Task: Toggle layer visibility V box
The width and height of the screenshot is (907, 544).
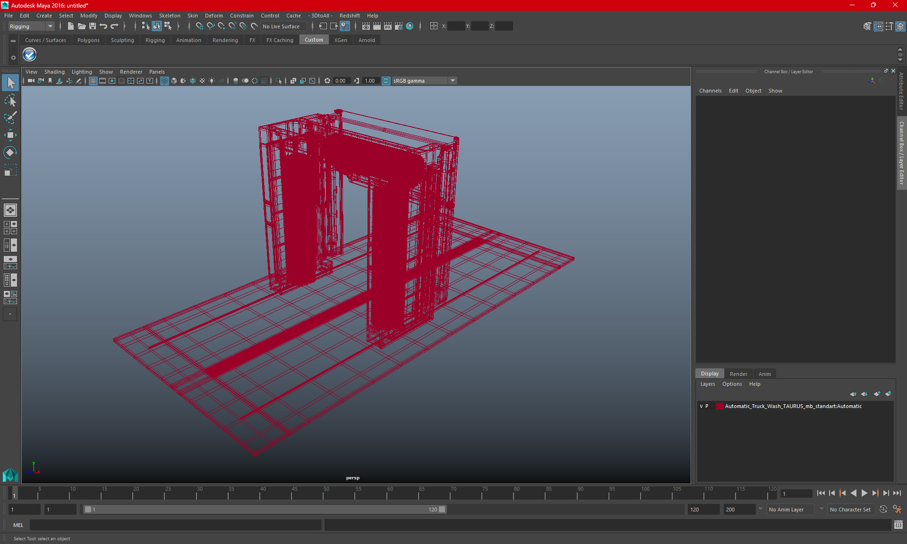Action: (x=701, y=406)
